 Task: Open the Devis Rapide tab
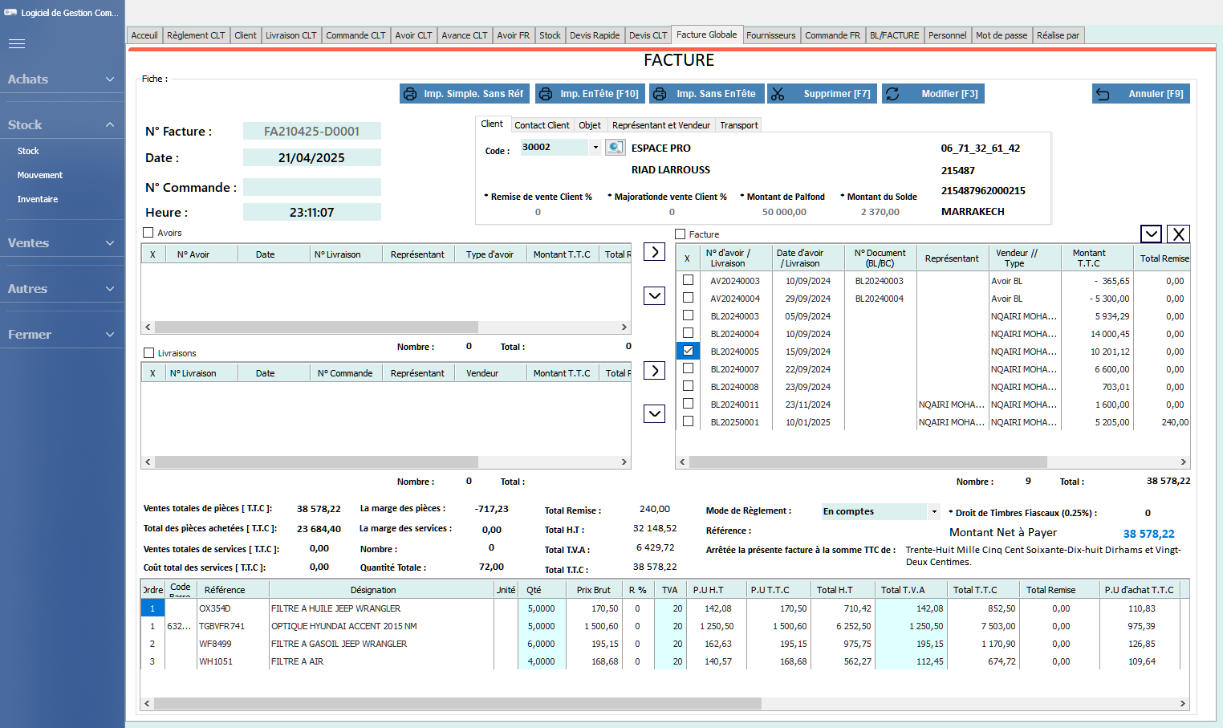[x=595, y=35]
